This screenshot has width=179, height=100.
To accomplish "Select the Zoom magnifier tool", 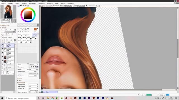I will pos(21,31).
